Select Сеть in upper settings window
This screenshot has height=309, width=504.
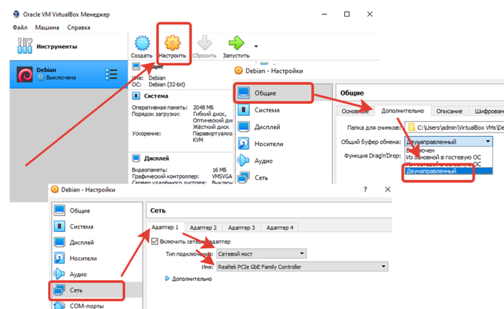pyautogui.click(x=261, y=178)
